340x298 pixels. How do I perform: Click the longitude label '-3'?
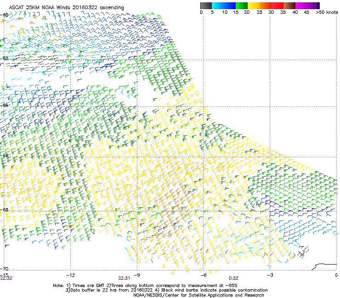[x=270, y=275]
